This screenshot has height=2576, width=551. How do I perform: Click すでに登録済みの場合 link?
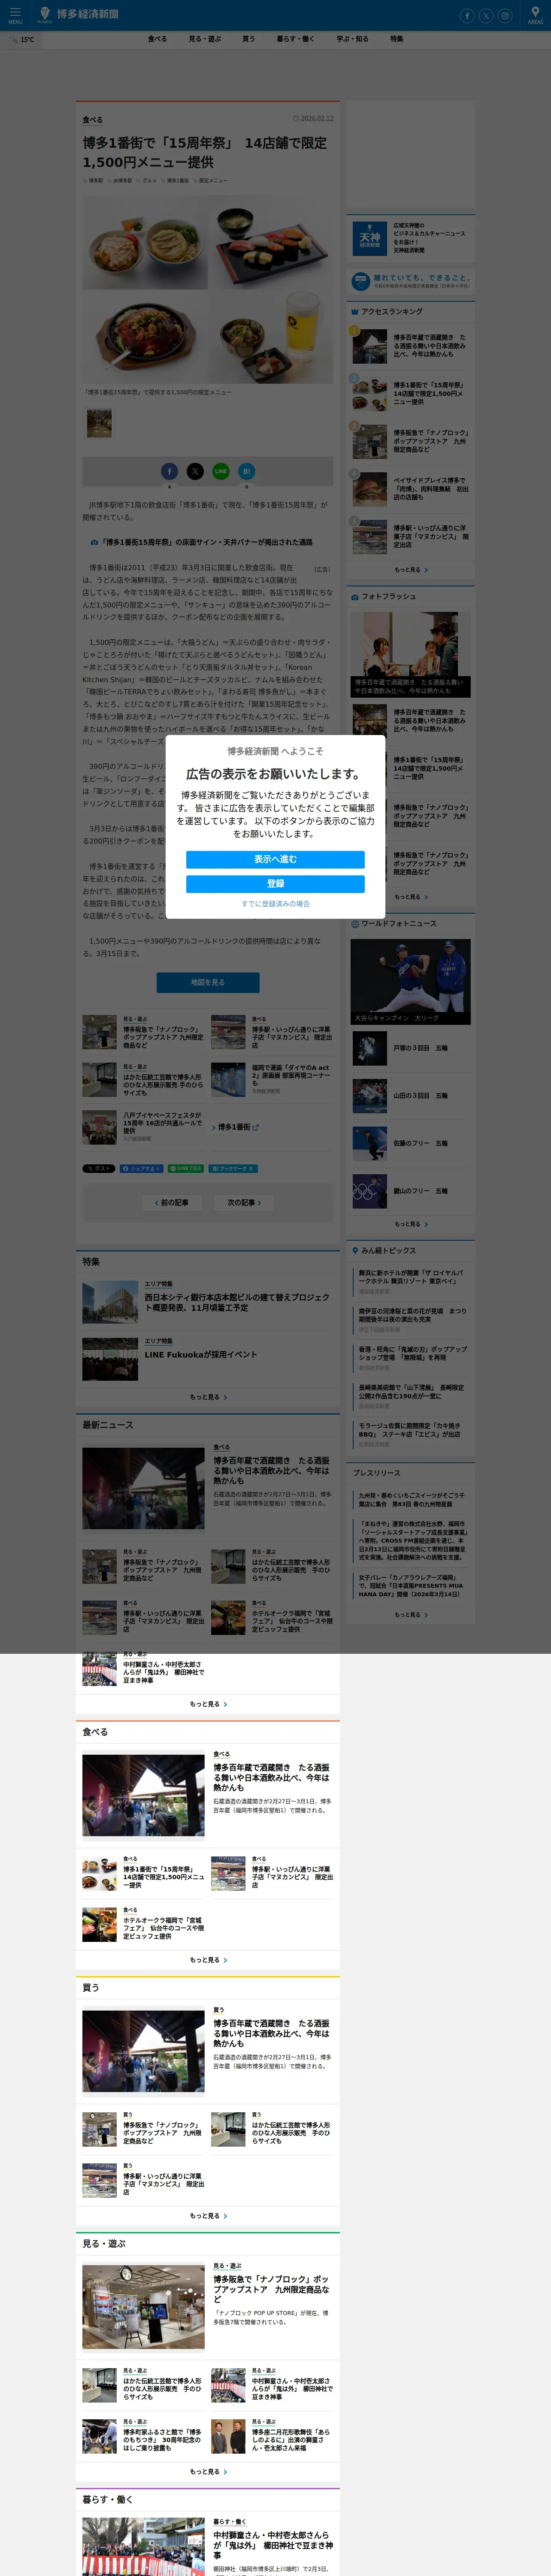pyautogui.click(x=275, y=904)
